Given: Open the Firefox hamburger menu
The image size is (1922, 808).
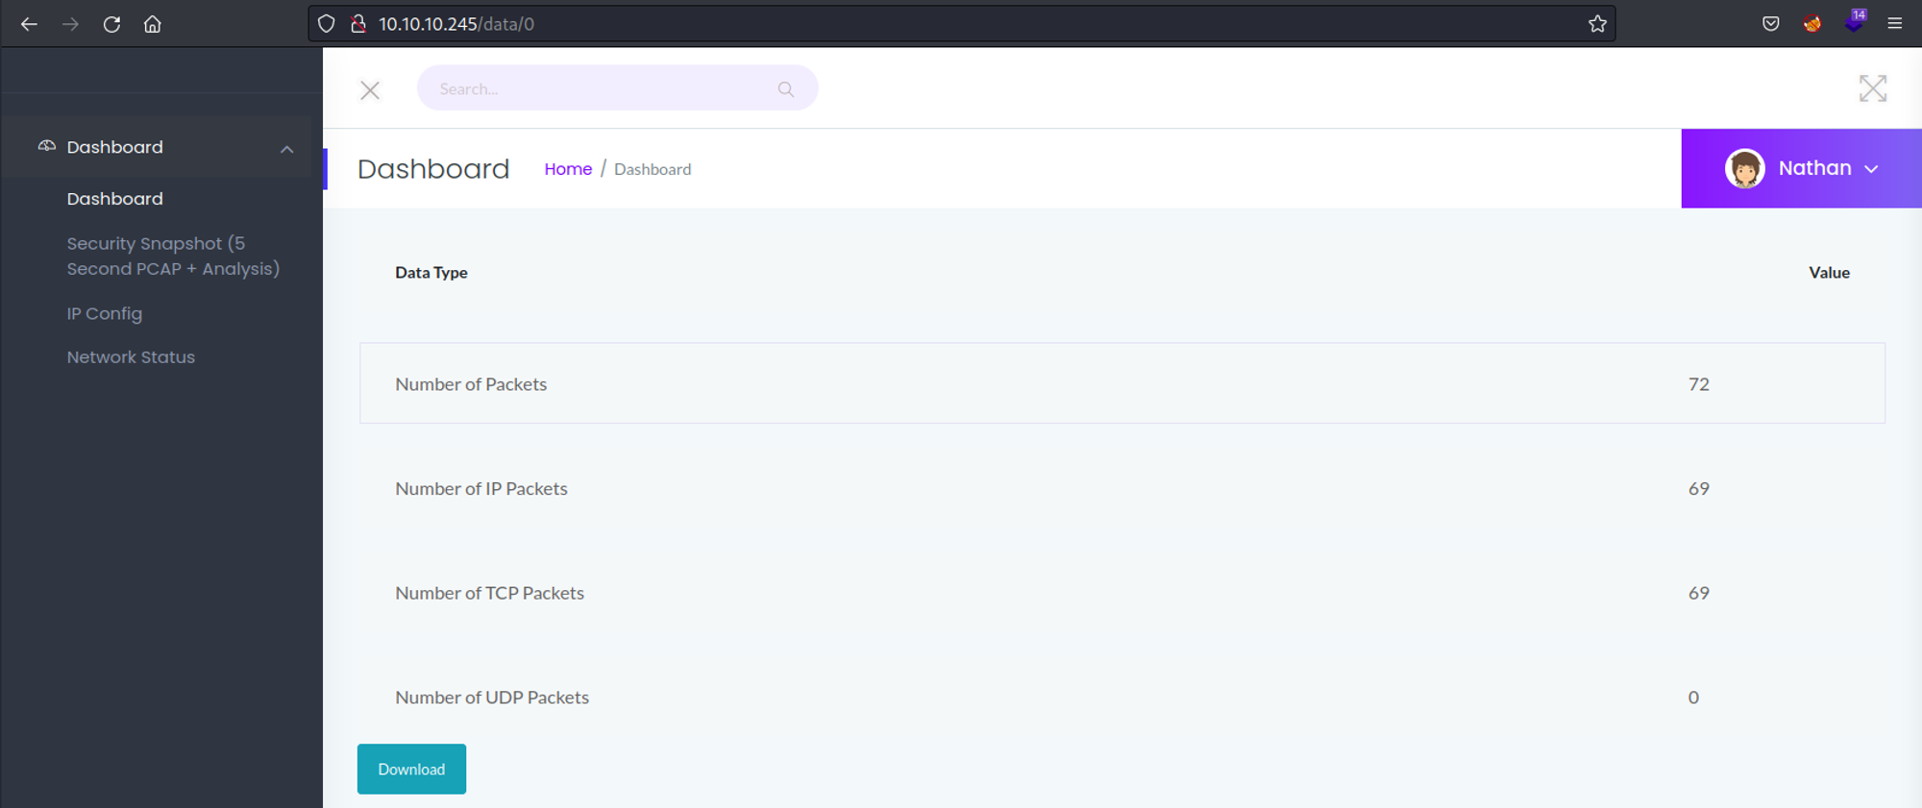Looking at the screenshot, I should coord(1894,24).
